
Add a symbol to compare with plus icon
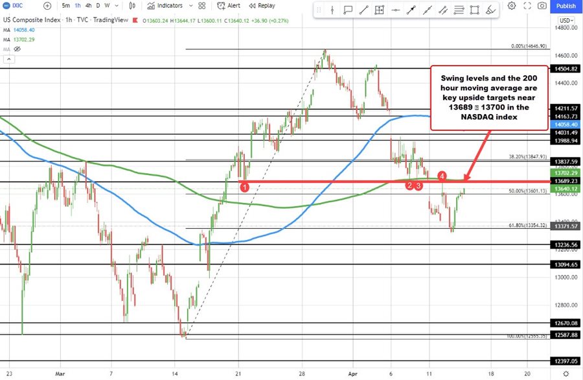click(x=47, y=6)
